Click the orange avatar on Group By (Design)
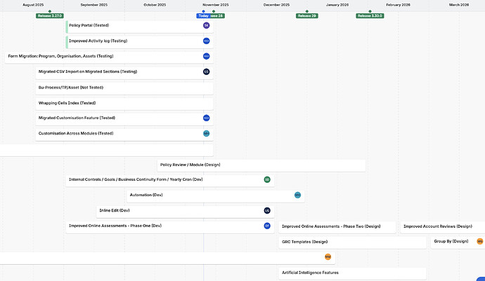This screenshot has height=281, width=485. coord(480,241)
